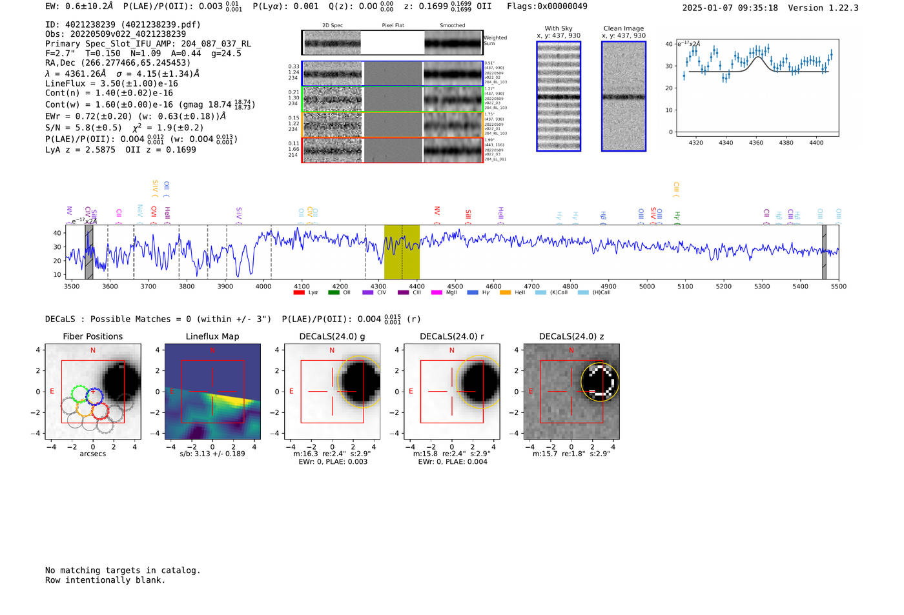904x615 pixels.
Task: Click the red Lyα legend swatch
Action: coord(299,292)
